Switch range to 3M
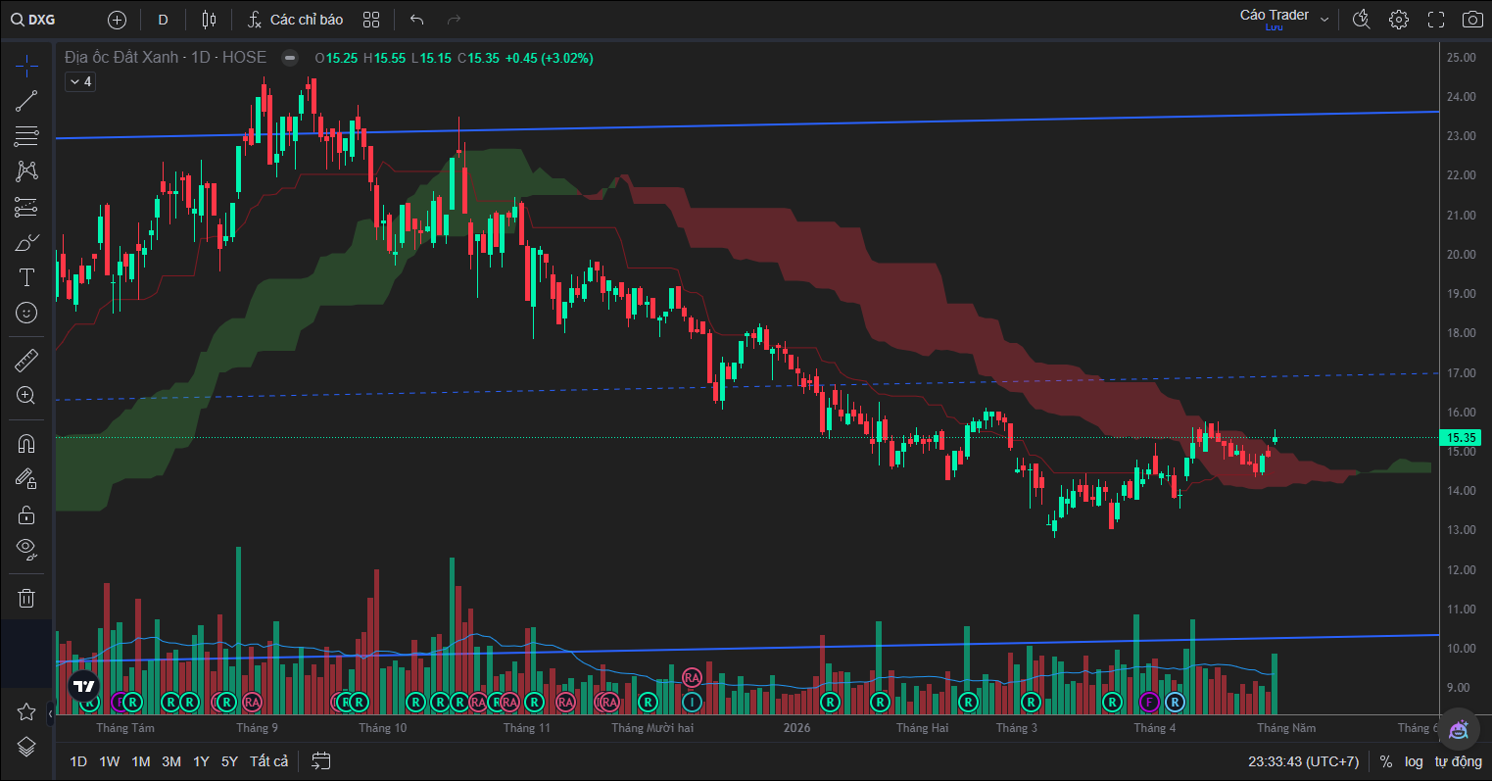Screen dimensions: 1492x781 [171, 761]
